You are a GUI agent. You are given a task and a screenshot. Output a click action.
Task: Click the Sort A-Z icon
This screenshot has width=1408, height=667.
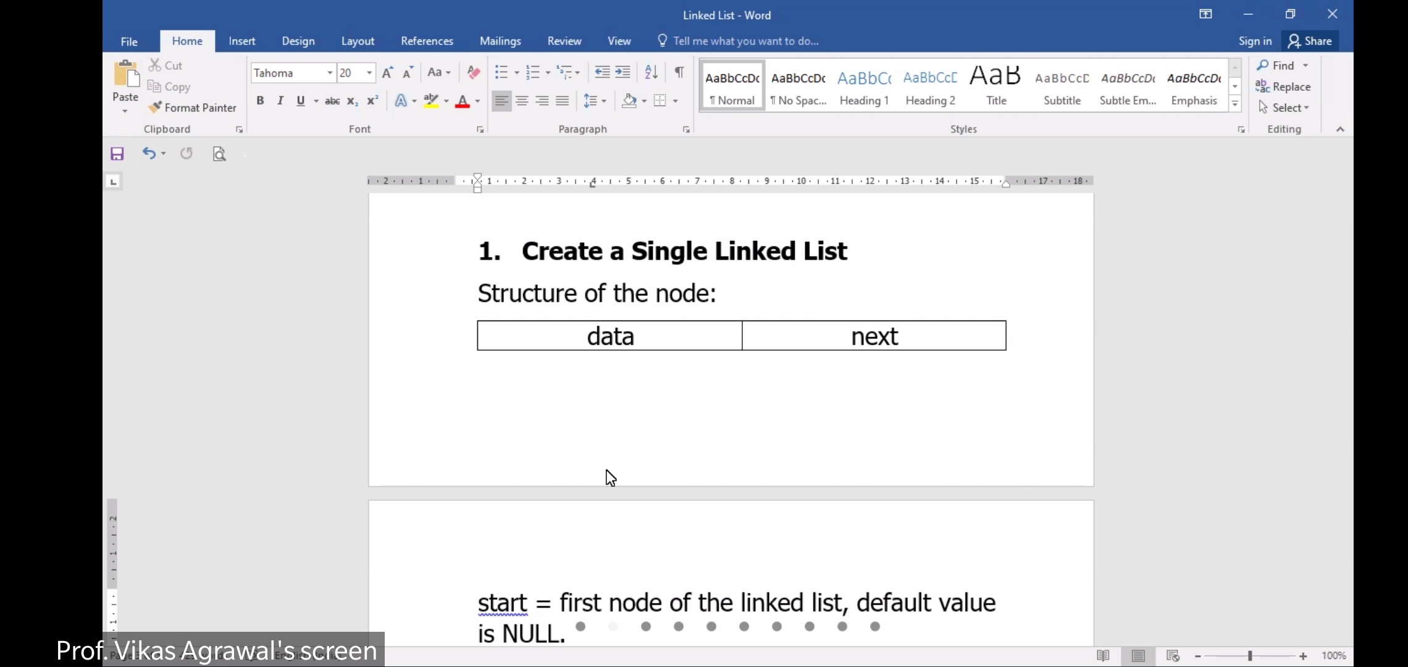[x=651, y=72]
